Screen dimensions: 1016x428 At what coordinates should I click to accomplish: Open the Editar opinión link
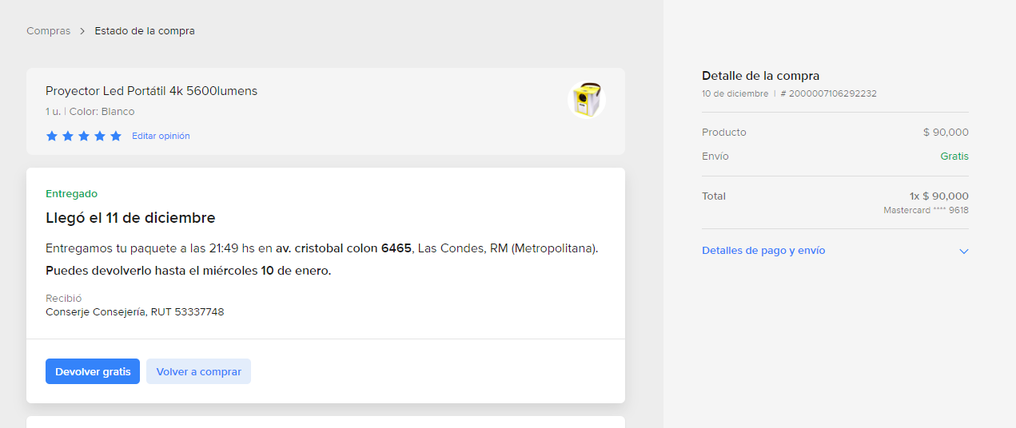click(x=161, y=136)
